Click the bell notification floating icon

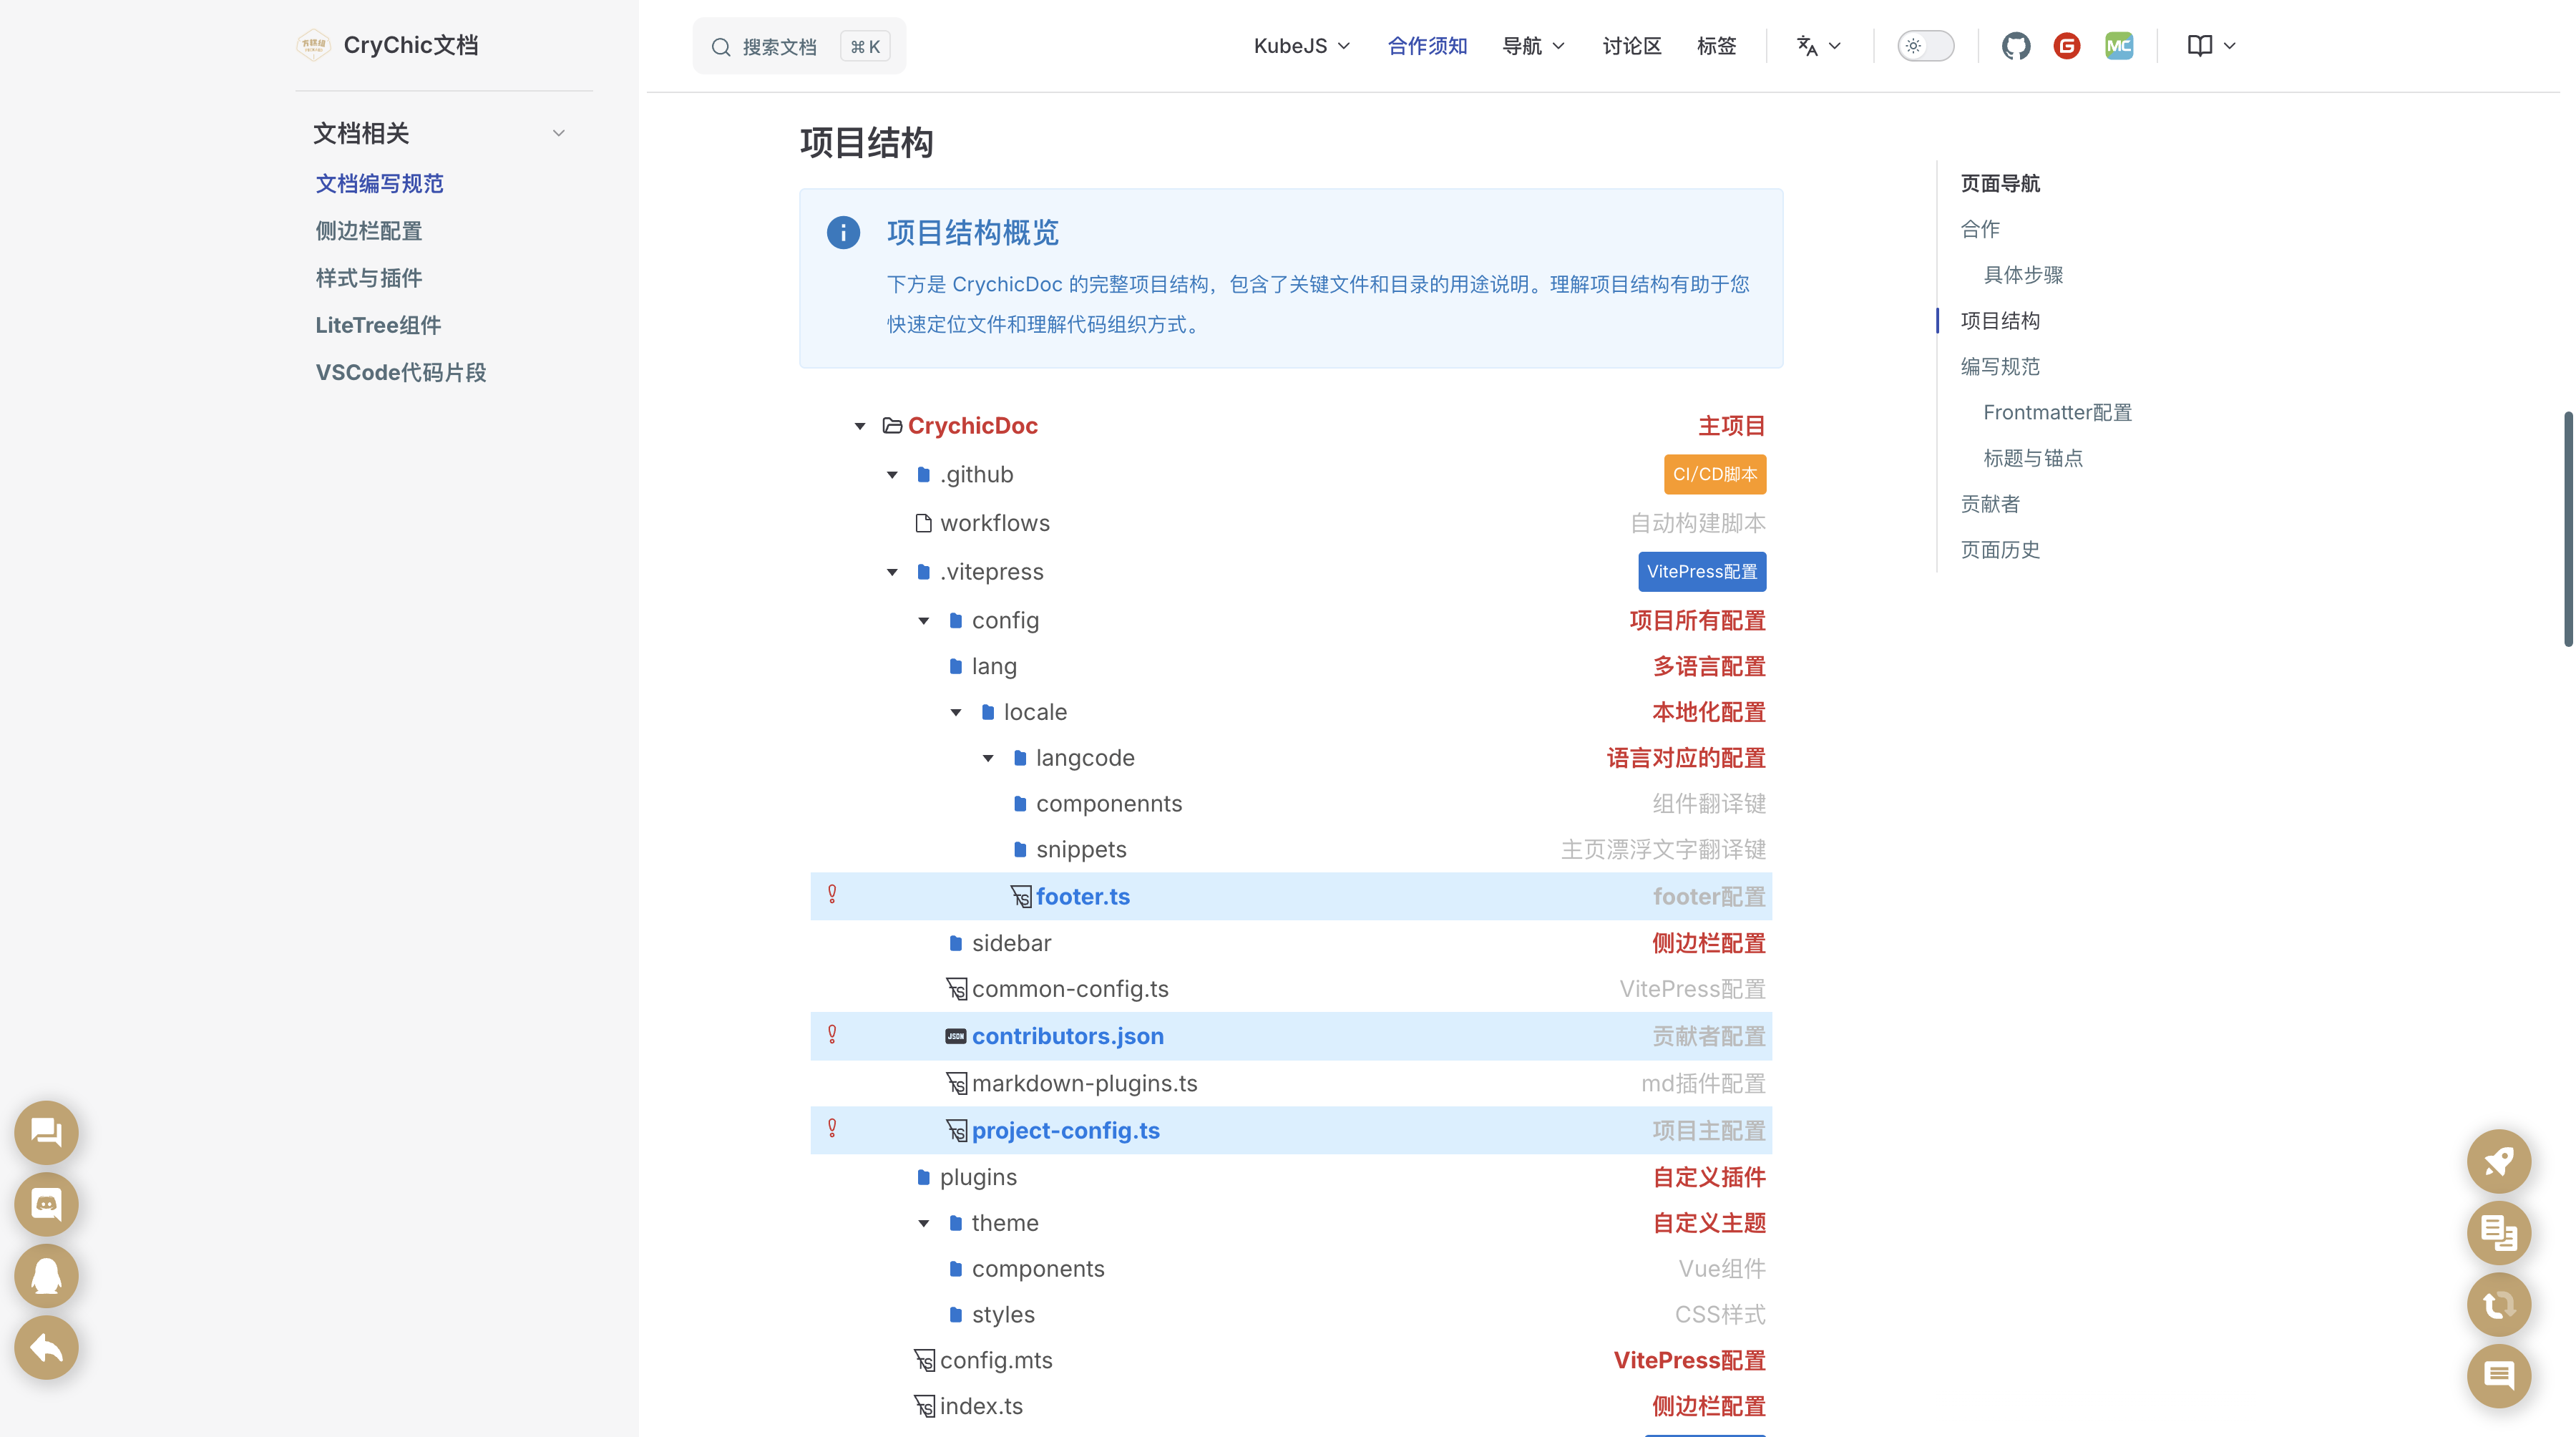coord(46,1276)
